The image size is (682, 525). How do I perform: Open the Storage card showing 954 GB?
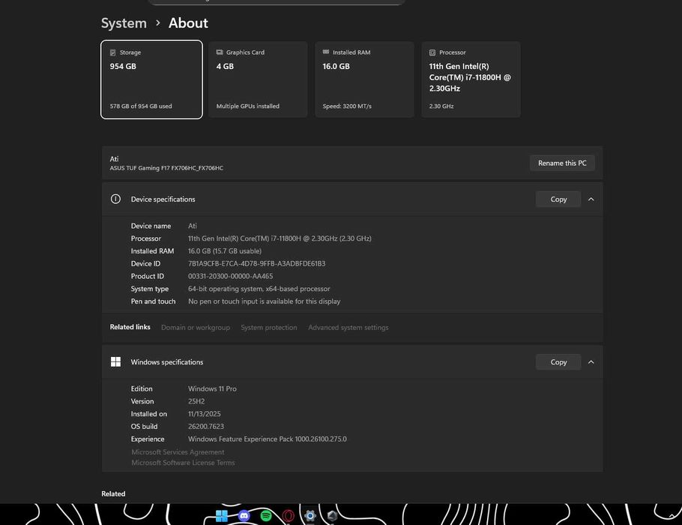(x=151, y=79)
